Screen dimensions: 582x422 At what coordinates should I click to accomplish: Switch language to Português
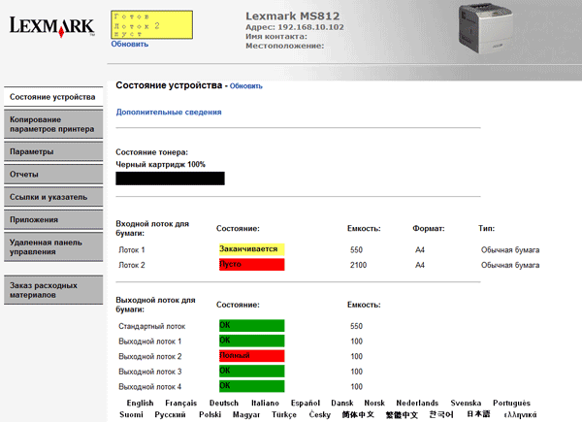click(511, 403)
